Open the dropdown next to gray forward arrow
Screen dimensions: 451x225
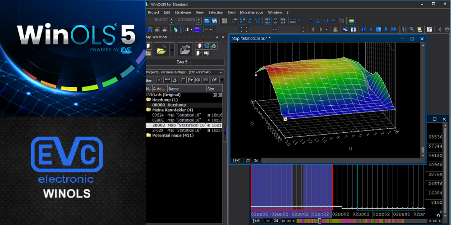click(327, 29)
